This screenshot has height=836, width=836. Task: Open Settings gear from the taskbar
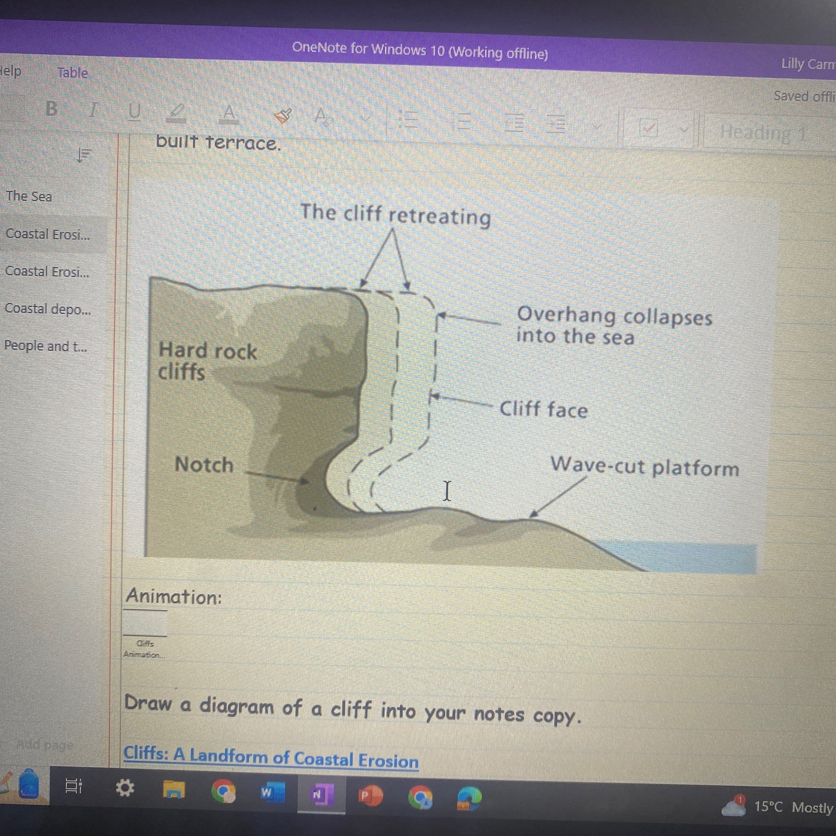(125, 788)
